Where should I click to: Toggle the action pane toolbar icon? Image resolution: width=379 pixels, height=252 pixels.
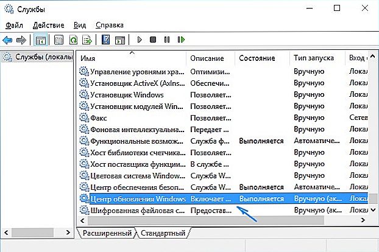click(120, 40)
